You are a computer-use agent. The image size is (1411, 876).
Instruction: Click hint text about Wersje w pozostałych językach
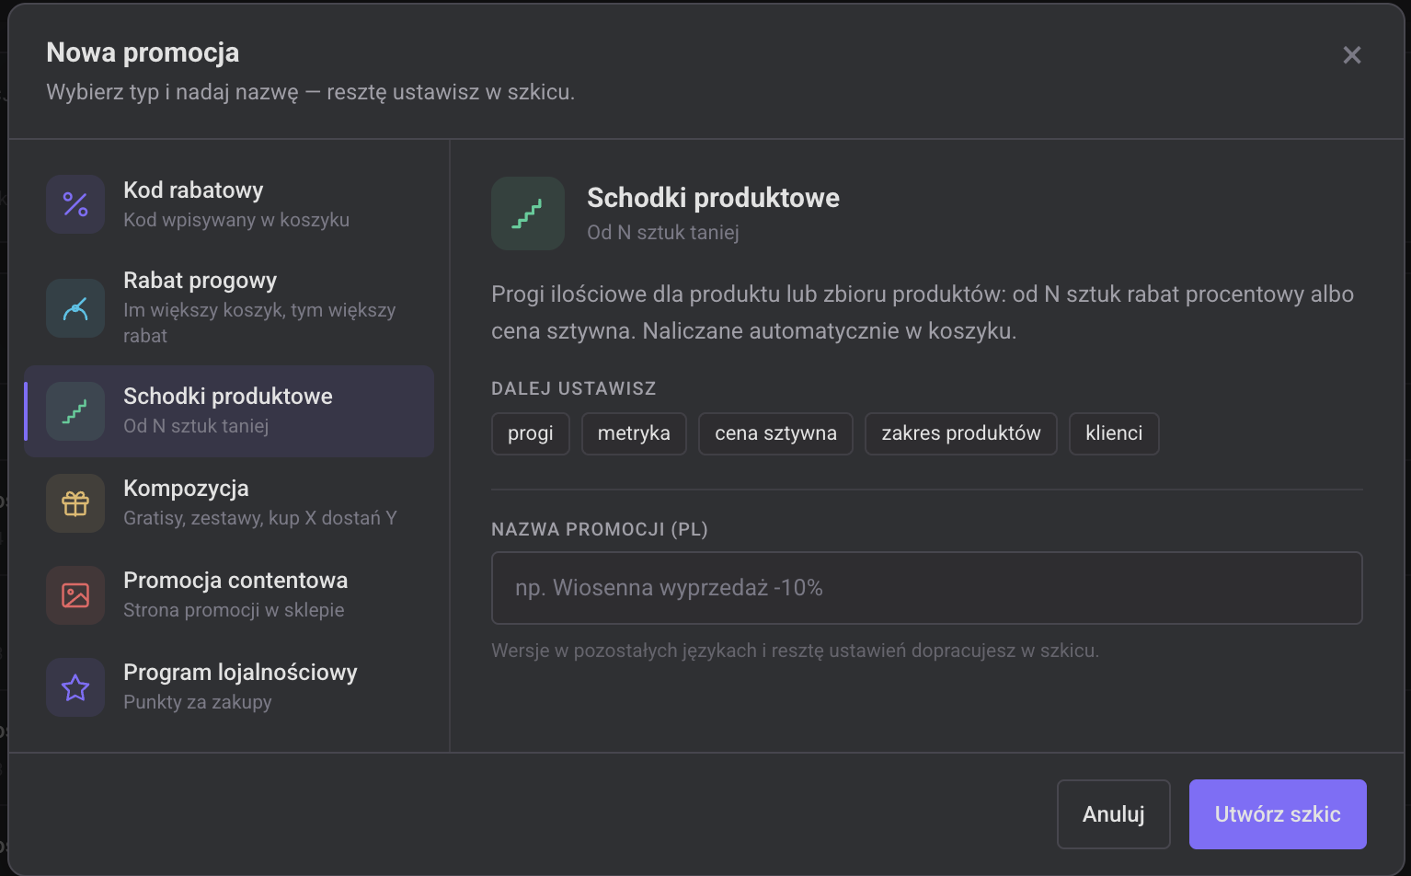coord(795,651)
